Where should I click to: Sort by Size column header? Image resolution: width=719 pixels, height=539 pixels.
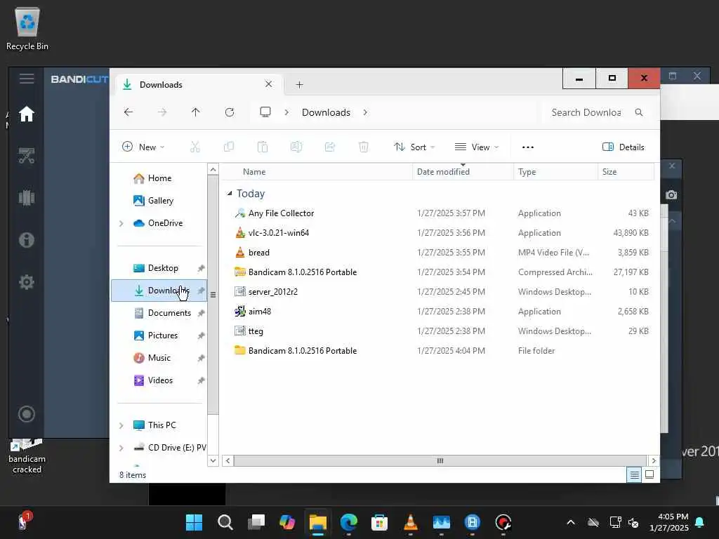click(x=626, y=172)
